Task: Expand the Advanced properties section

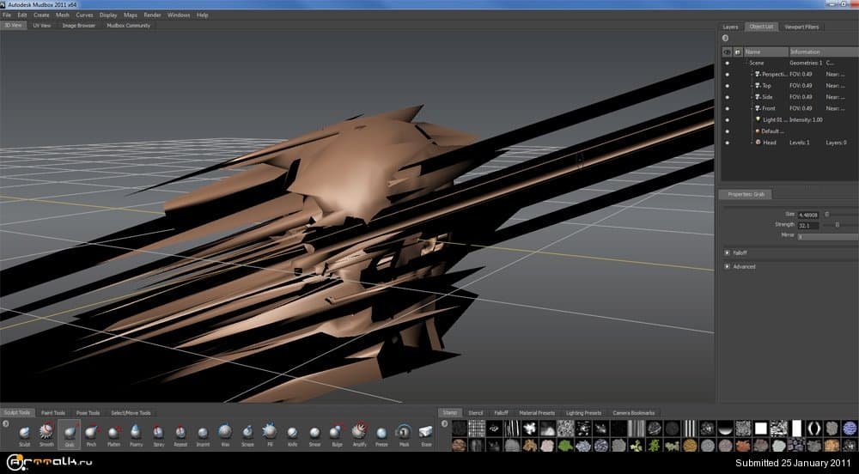Action: coord(727,266)
